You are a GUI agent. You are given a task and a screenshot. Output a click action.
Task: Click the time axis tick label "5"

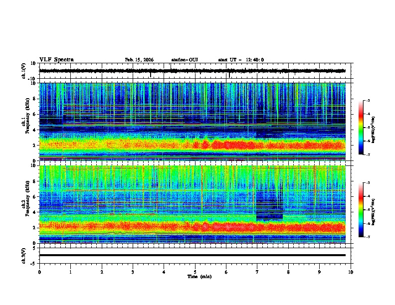click(x=195, y=272)
